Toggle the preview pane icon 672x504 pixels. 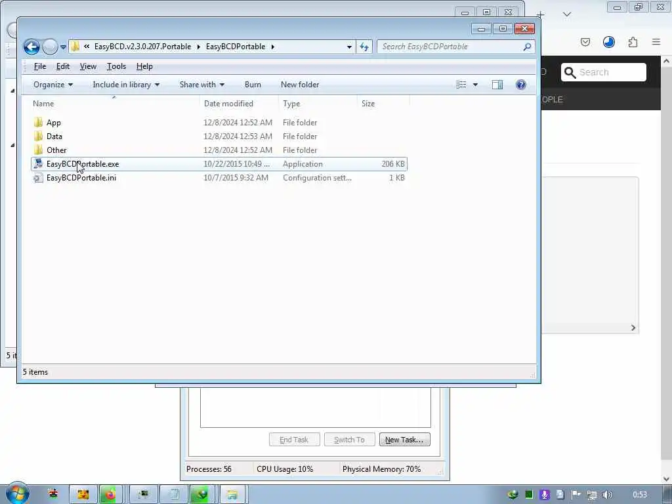click(x=497, y=85)
